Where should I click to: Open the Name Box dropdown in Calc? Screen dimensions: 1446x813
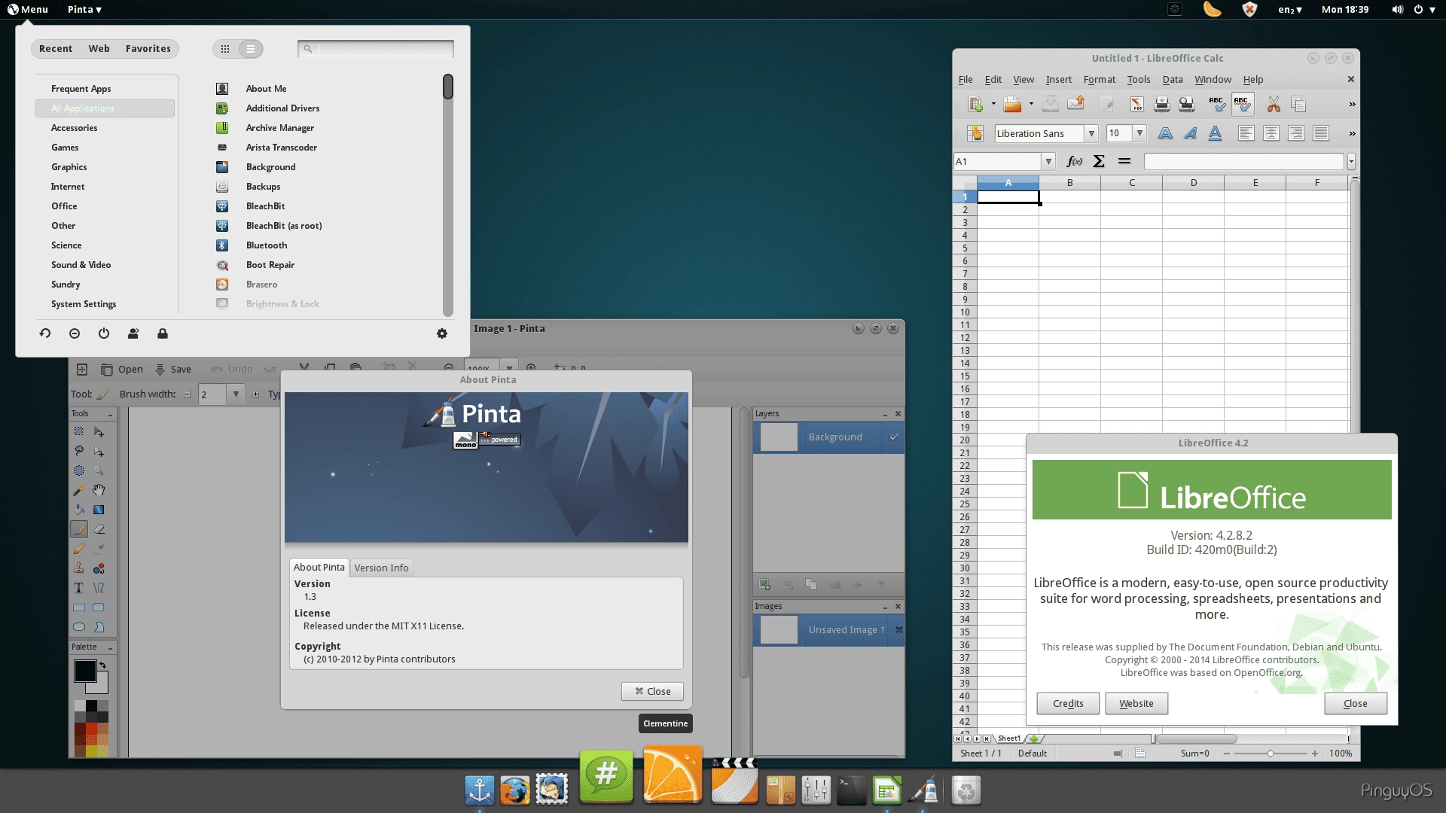pos(1048,161)
